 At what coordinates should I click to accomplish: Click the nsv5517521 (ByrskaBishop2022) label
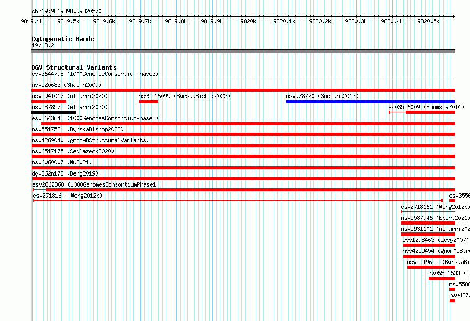[x=78, y=129]
